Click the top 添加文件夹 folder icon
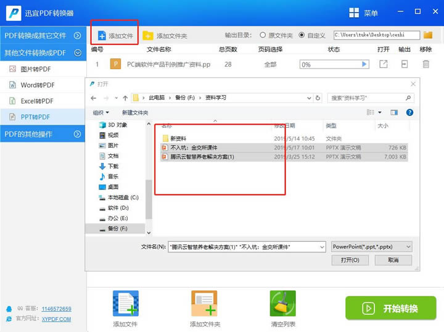The width and height of the screenshot is (444, 332). (148, 36)
